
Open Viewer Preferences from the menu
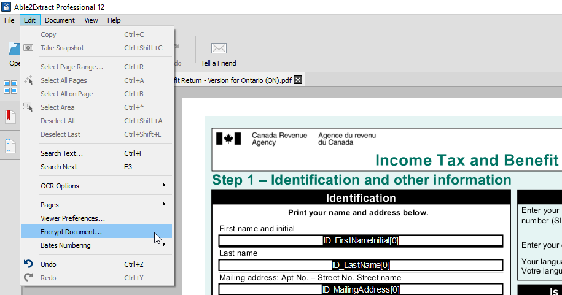click(x=97, y=218)
